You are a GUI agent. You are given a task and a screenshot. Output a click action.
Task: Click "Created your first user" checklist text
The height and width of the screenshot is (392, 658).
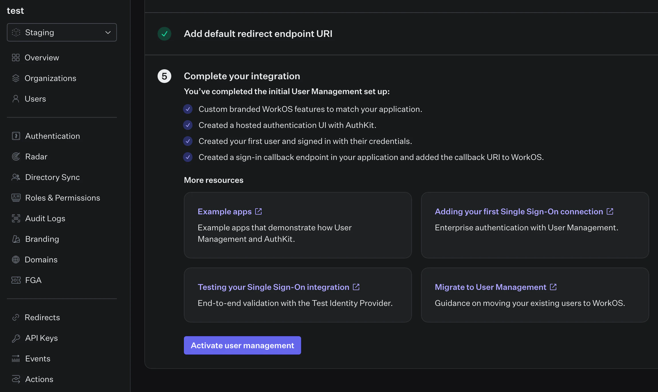click(x=305, y=141)
